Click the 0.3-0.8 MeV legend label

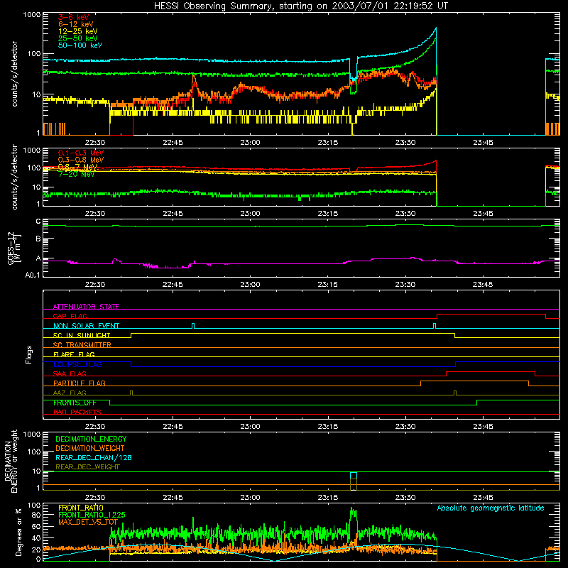pyautogui.click(x=81, y=160)
